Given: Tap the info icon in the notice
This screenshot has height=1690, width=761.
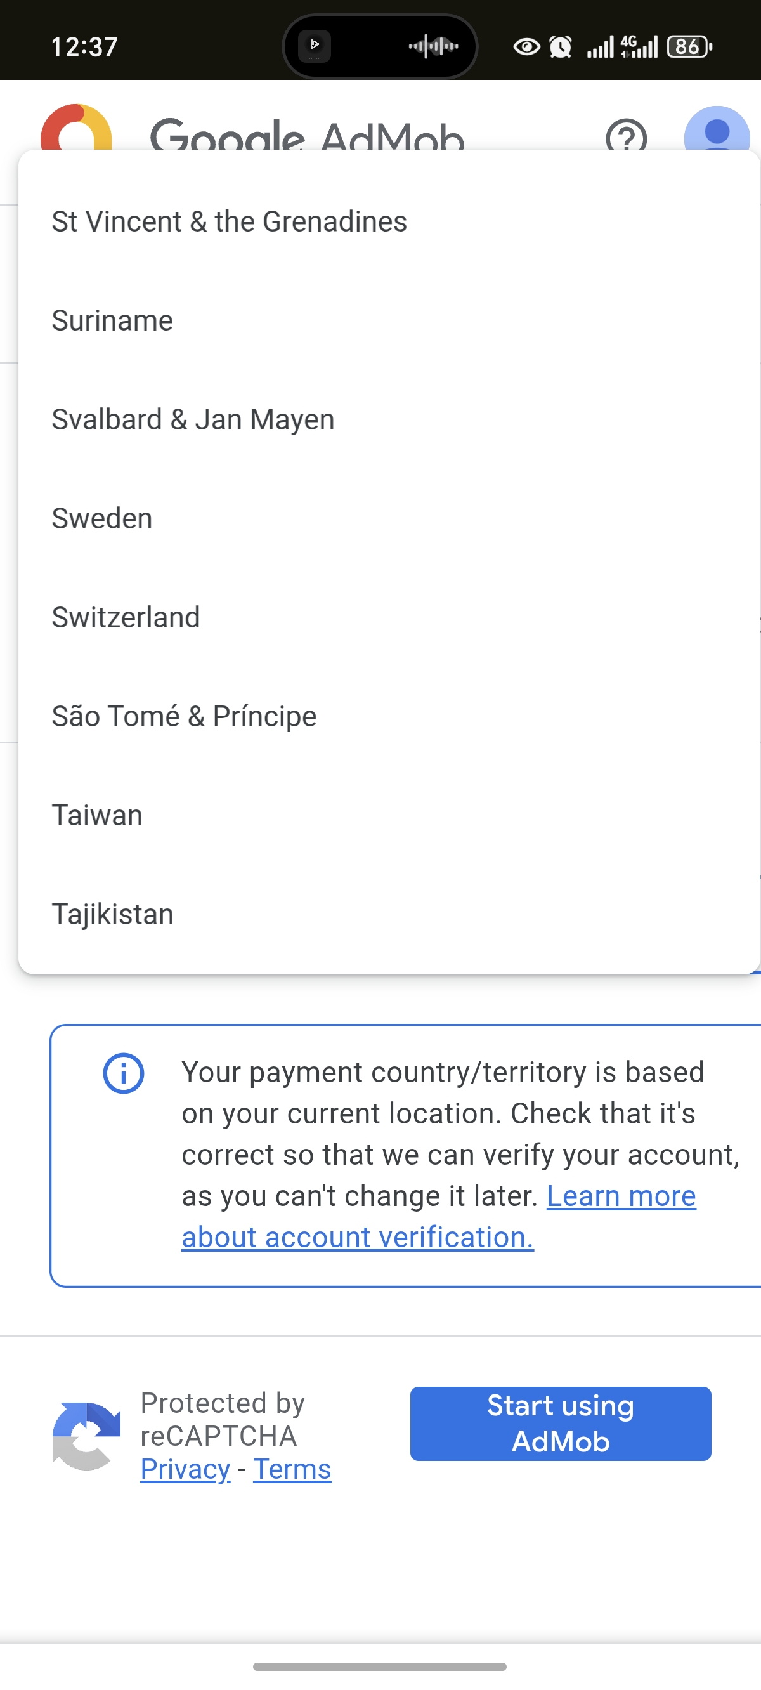Looking at the screenshot, I should [x=123, y=1073].
